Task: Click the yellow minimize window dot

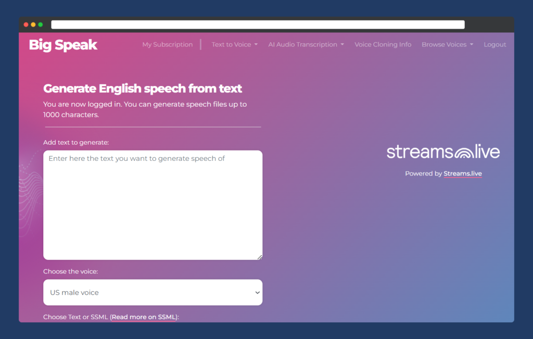Action: [x=33, y=24]
